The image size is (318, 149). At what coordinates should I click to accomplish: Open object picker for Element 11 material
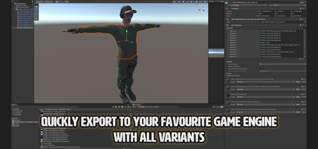click(304, 57)
